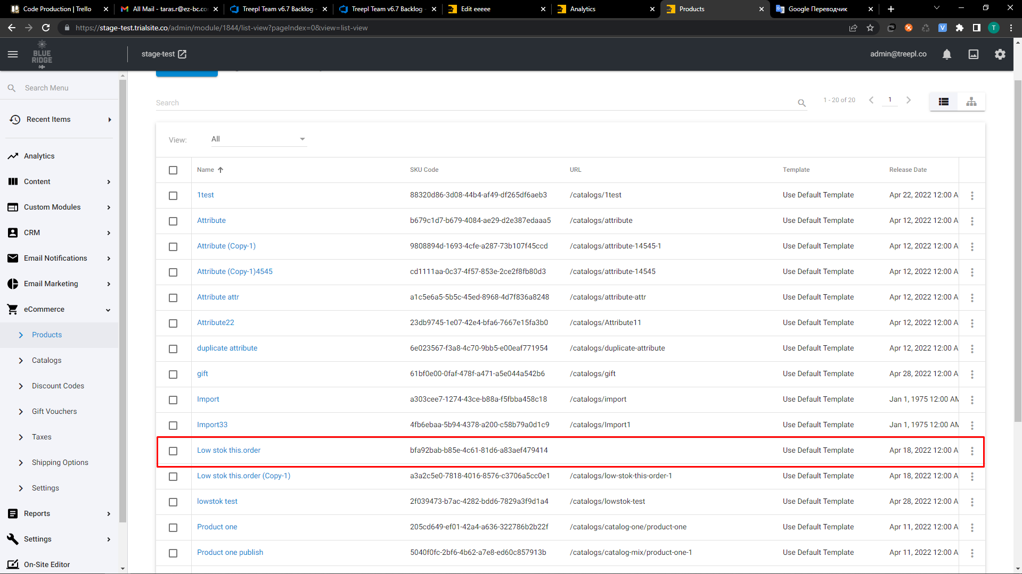
Task: Open row actions menu for gift
Action: pos(972,375)
